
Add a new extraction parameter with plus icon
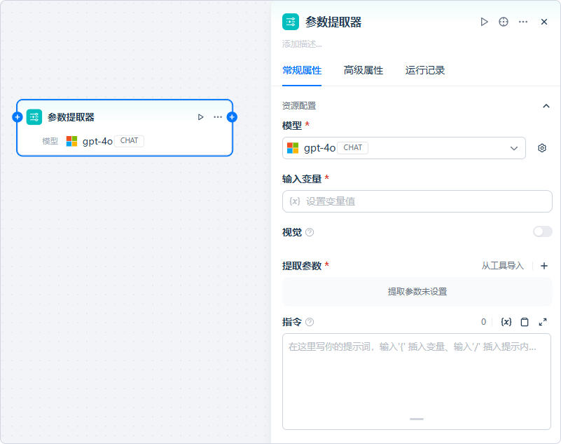click(544, 266)
